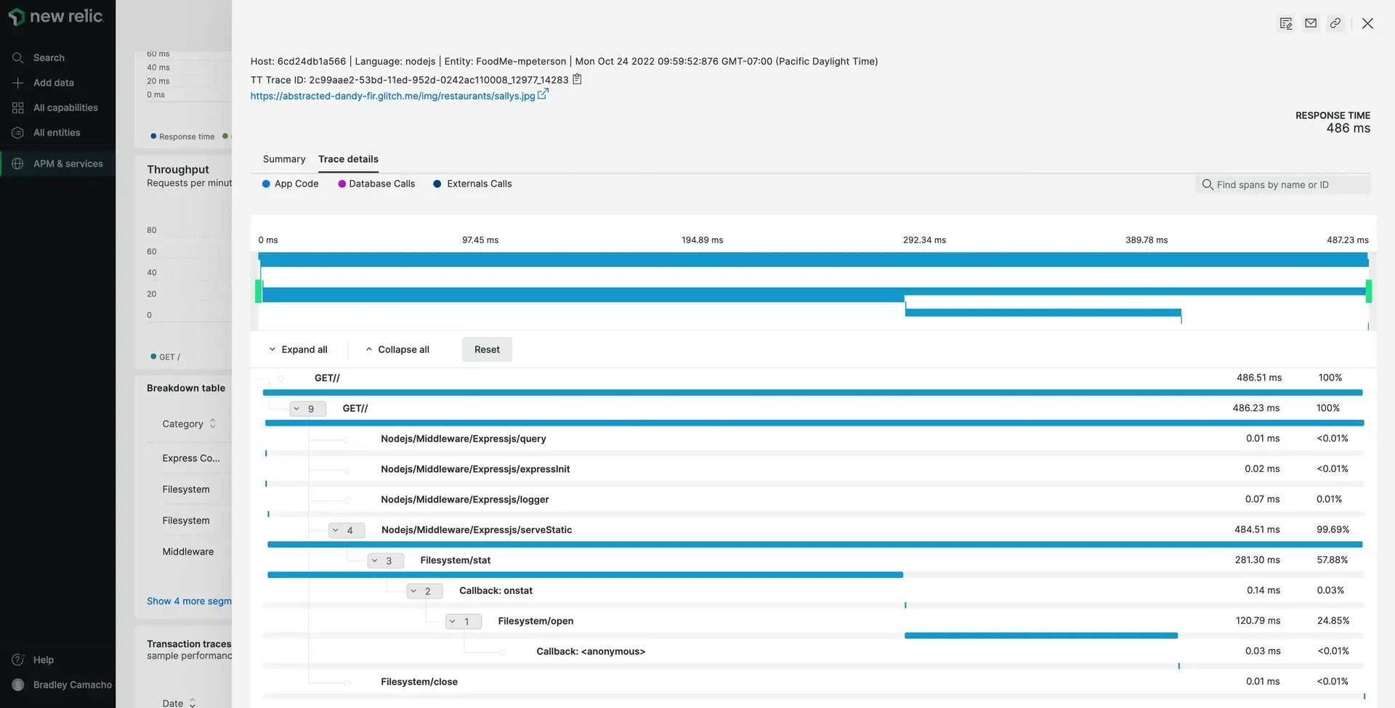Screen dimensions: 1395x708
Task: Open the Help item in sidebar
Action: point(43,659)
